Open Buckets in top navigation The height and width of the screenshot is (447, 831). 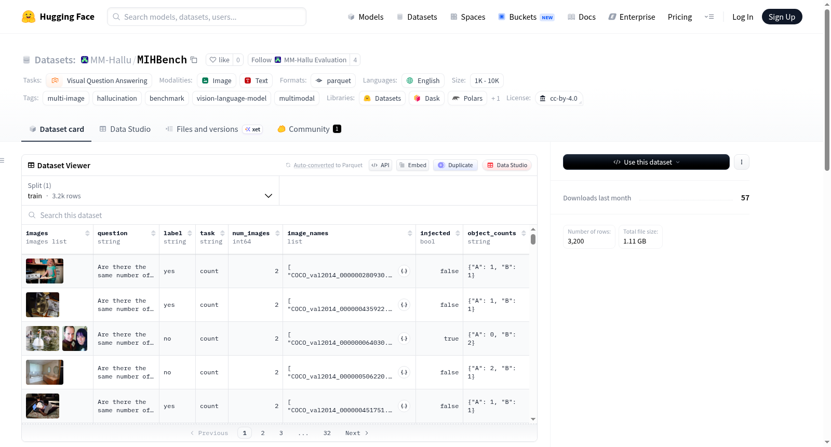[x=526, y=17]
